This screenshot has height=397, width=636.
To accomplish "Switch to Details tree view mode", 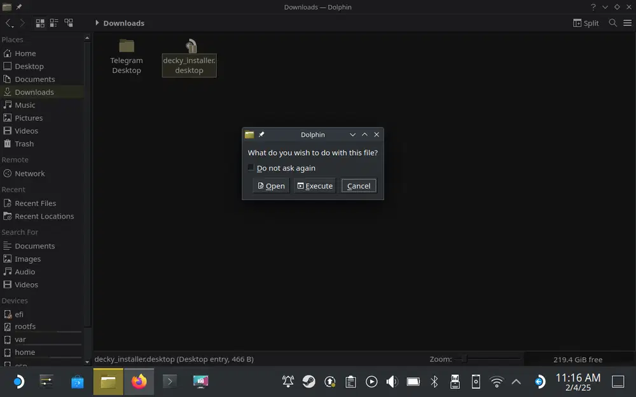I will coord(69,23).
